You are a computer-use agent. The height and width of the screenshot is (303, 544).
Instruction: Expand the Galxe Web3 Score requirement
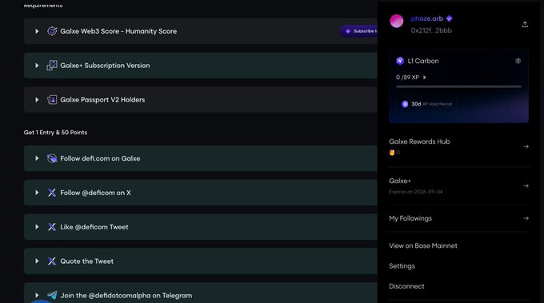(x=37, y=31)
